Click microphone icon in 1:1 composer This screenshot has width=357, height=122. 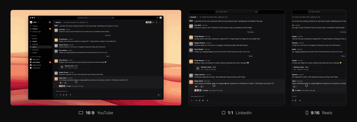coord(207,100)
